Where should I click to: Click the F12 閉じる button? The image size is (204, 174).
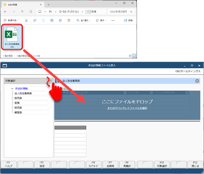[x=195, y=164]
